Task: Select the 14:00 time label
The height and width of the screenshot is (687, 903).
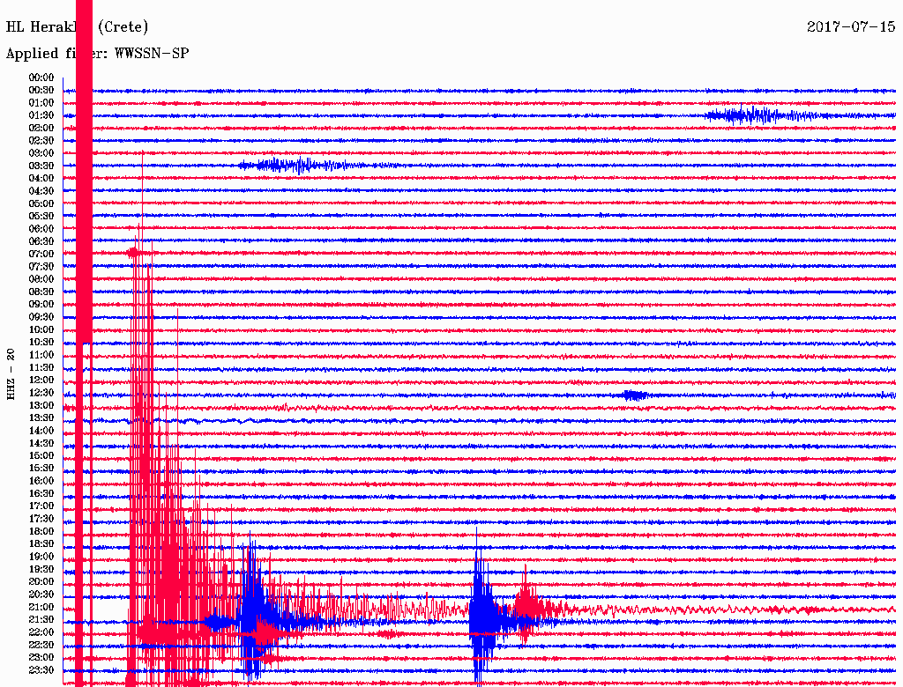Action: pyautogui.click(x=41, y=431)
